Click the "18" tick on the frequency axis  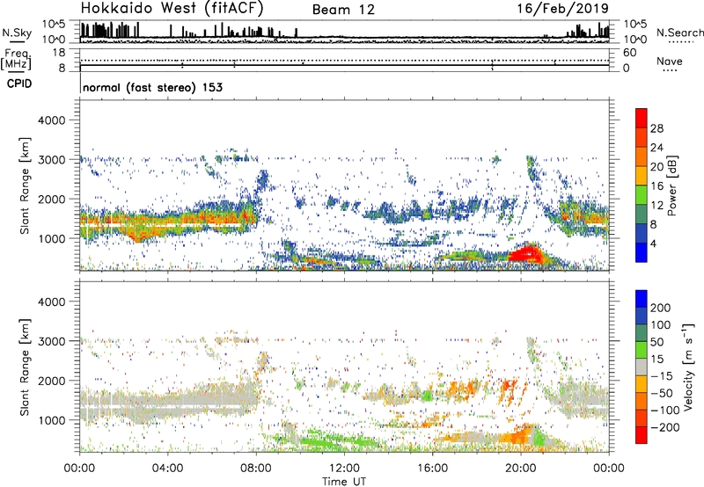pos(59,53)
